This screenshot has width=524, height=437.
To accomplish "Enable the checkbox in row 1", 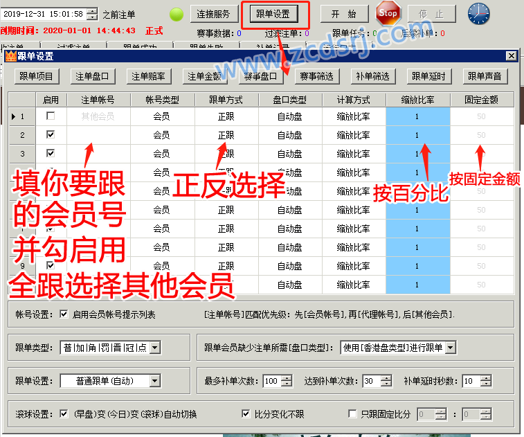I will [51, 116].
